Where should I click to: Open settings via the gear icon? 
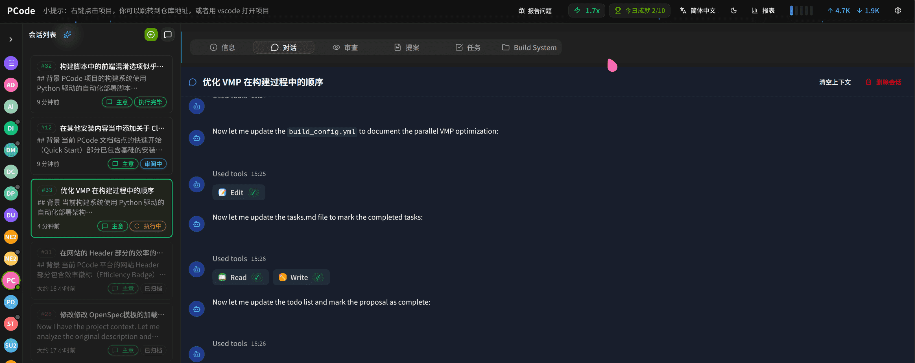click(x=898, y=11)
